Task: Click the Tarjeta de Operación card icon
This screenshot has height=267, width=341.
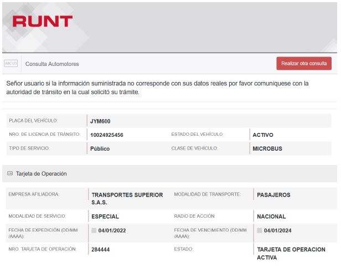Action: [x=9, y=173]
